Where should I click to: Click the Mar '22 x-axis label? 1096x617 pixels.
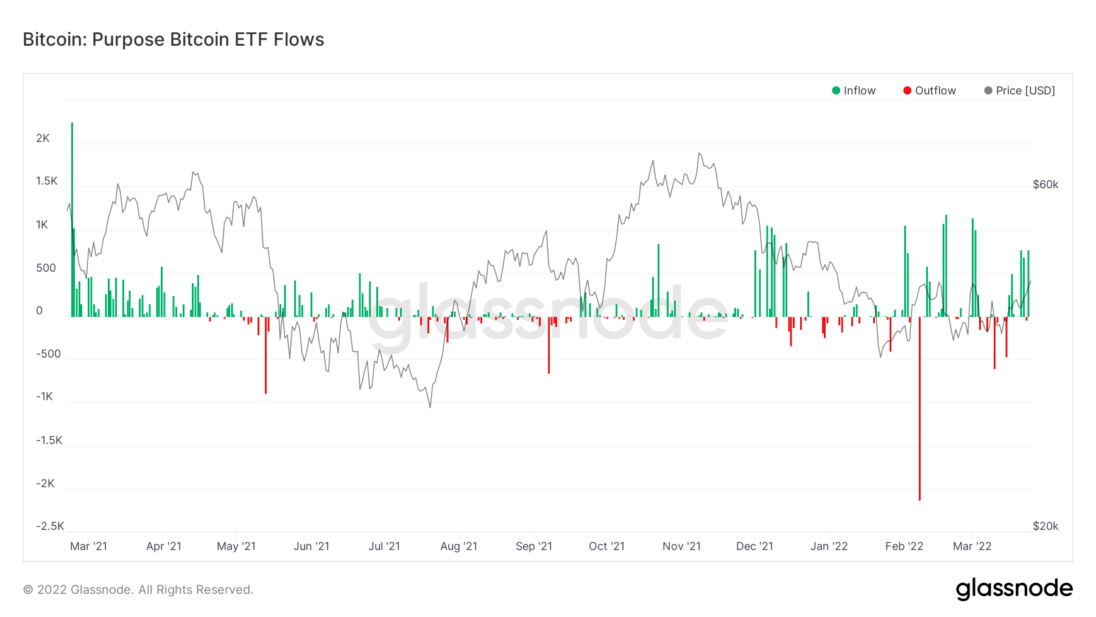[x=972, y=546]
